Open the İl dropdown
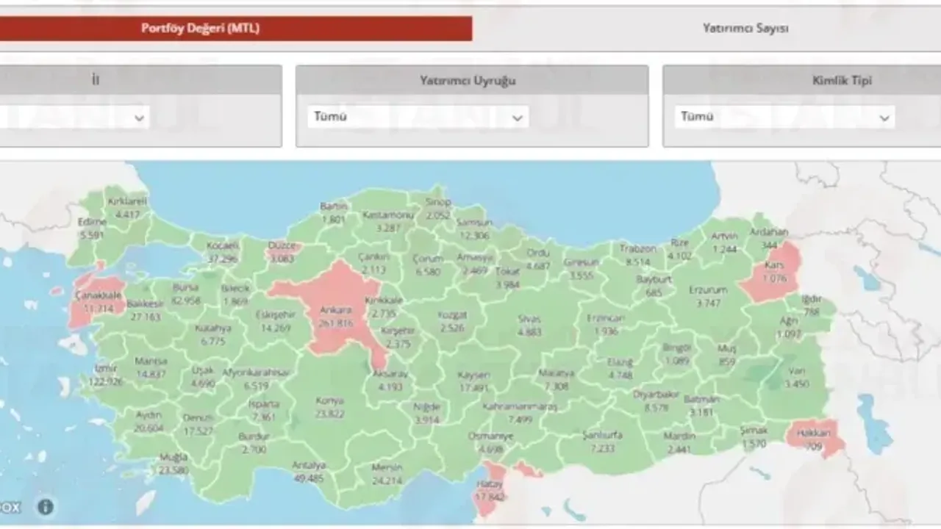Viewport: 941px width, 529px height. (74, 118)
